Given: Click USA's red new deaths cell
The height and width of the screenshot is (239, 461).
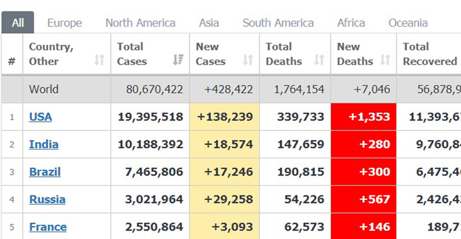Looking at the screenshot, I should (x=363, y=117).
